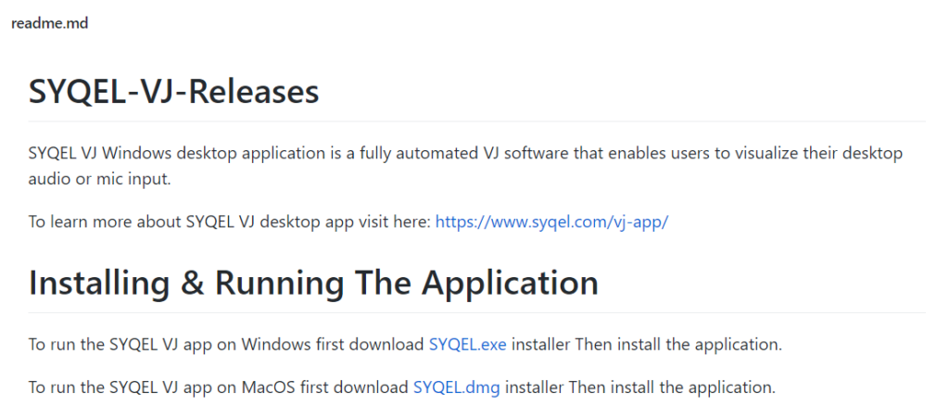The image size is (949, 405).
Task: Open the syqel.com/vj-app hyperlink
Action: pos(551,222)
